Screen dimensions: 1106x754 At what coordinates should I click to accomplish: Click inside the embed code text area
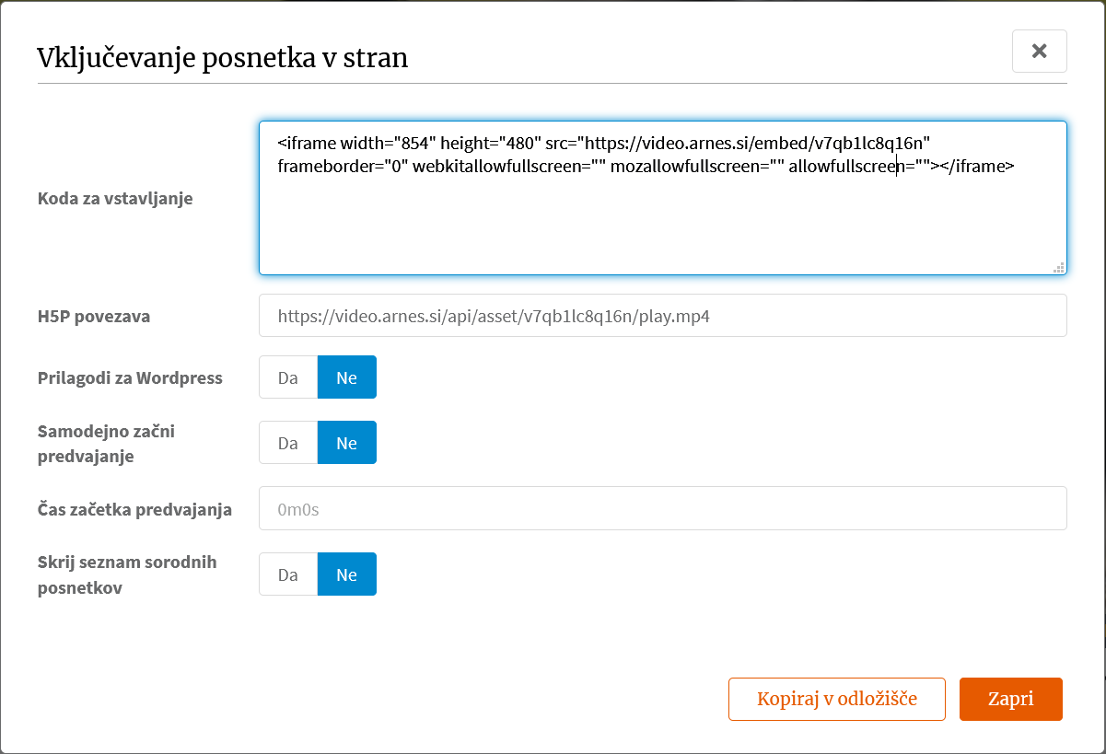[x=663, y=198]
